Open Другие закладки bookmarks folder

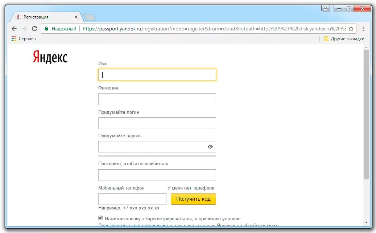click(x=344, y=39)
